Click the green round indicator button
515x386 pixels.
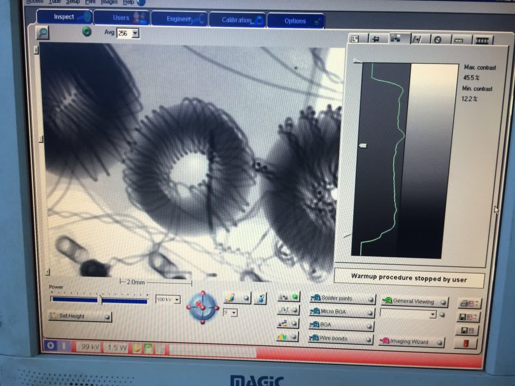coord(87,31)
